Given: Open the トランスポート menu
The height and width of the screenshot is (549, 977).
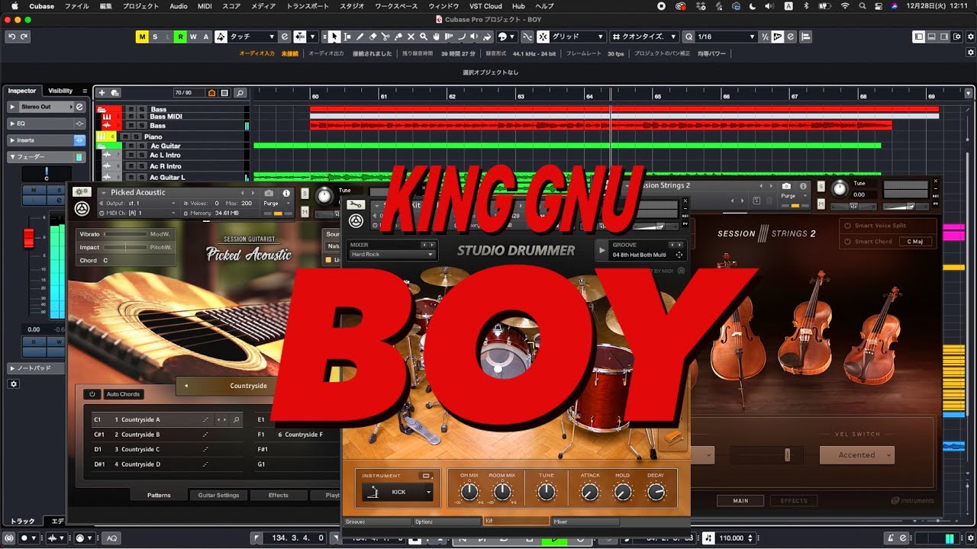Looking at the screenshot, I should (308, 6).
